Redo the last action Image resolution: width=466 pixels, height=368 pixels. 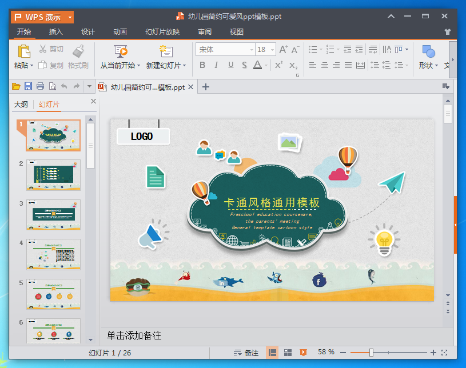coord(77,86)
